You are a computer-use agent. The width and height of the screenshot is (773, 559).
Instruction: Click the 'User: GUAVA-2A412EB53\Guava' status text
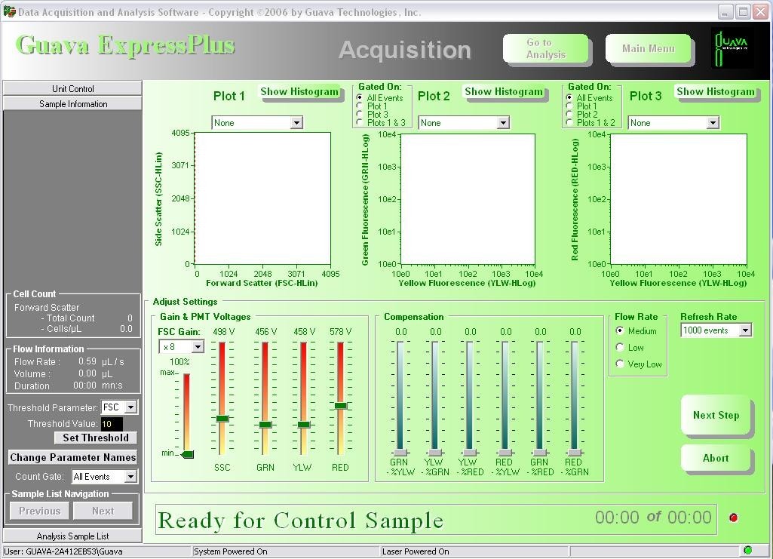click(63, 551)
